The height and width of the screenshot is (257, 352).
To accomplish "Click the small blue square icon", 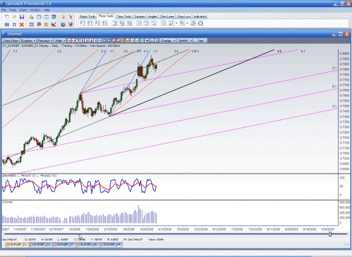I will coord(15,24).
